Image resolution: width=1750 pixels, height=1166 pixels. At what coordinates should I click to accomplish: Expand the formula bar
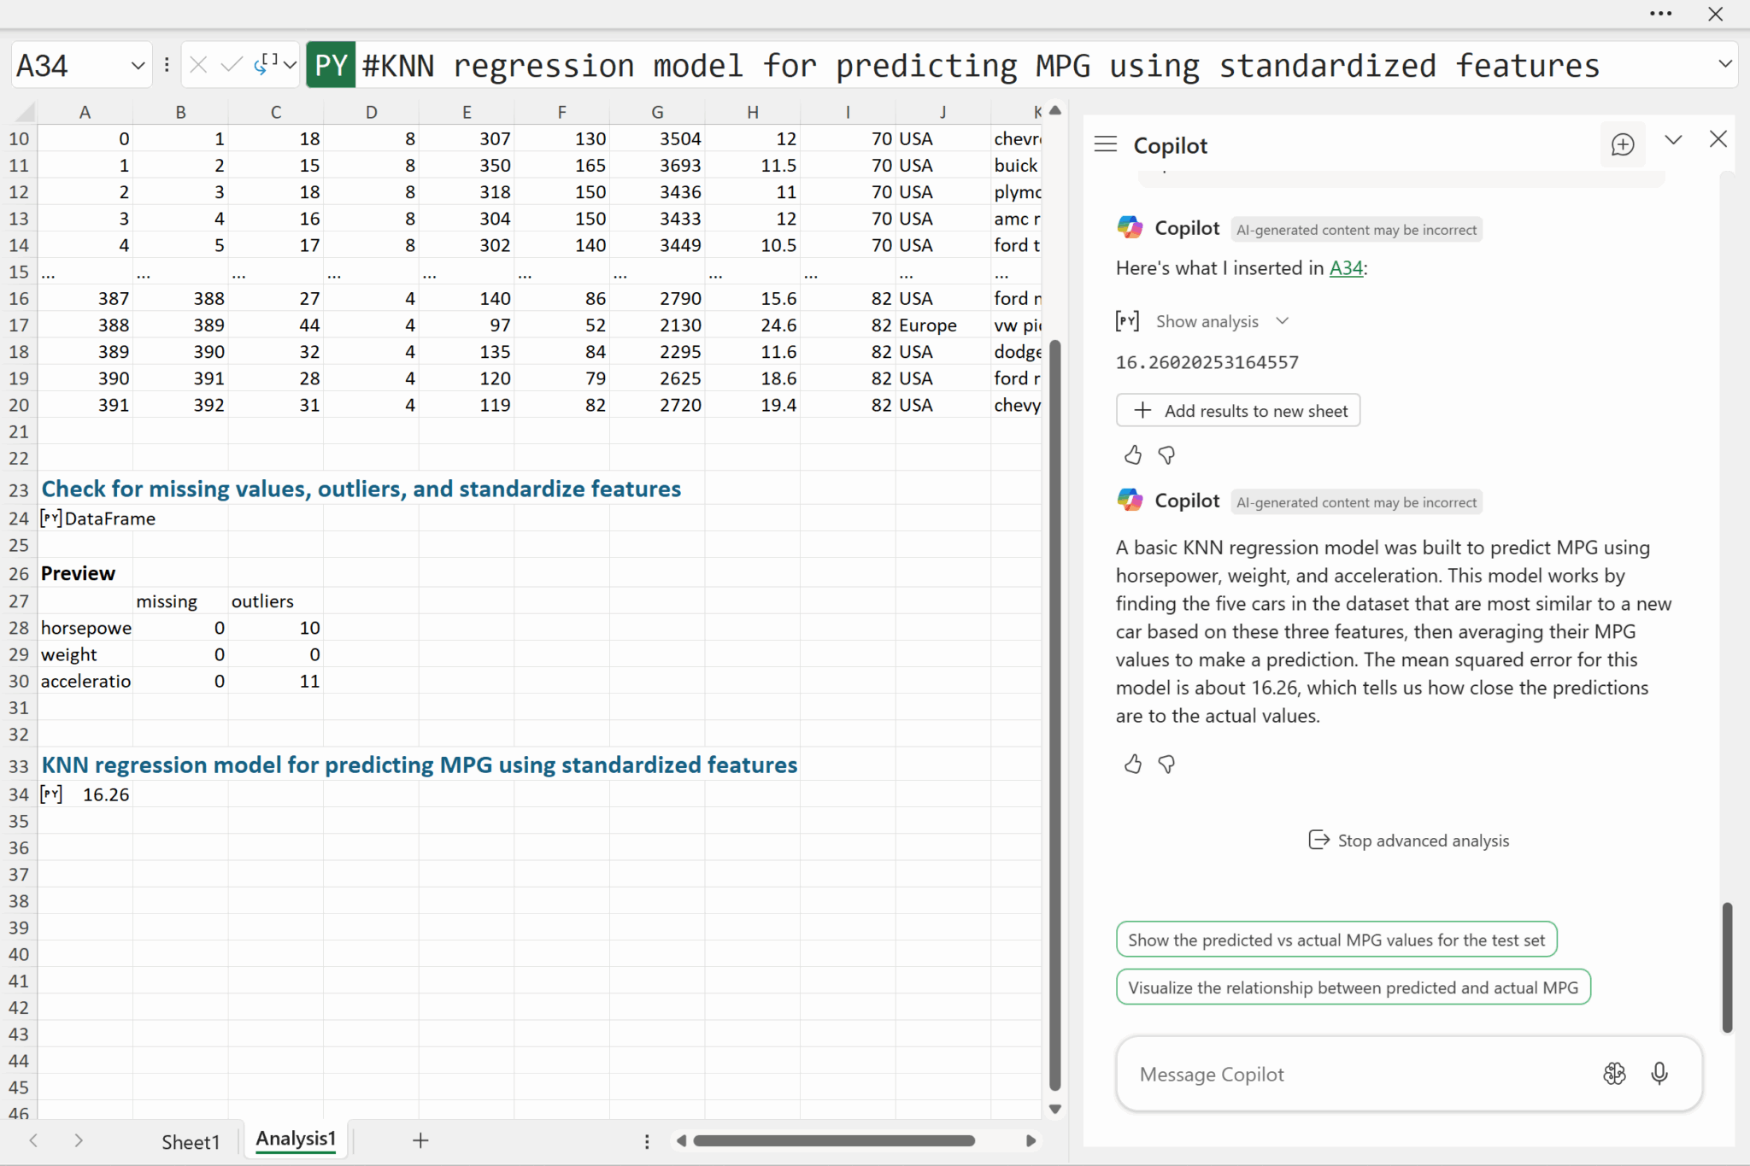click(x=1724, y=64)
